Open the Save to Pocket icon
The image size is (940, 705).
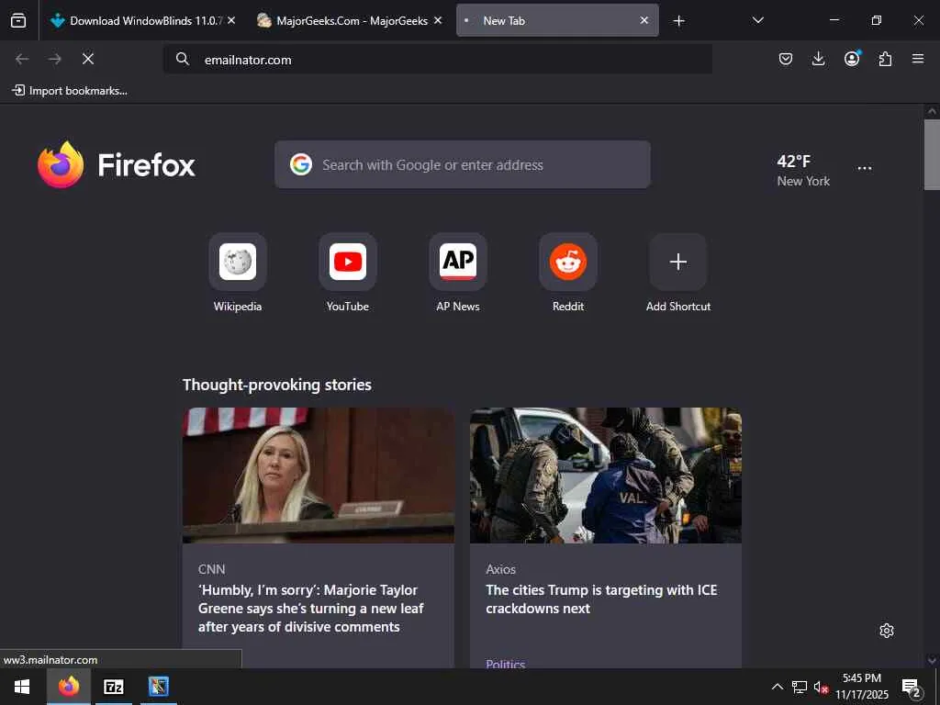click(x=786, y=59)
